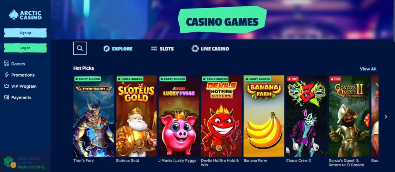Click the Log In button

point(25,48)
